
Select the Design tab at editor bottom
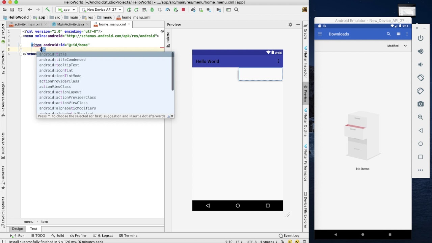(x=18, y=229)
